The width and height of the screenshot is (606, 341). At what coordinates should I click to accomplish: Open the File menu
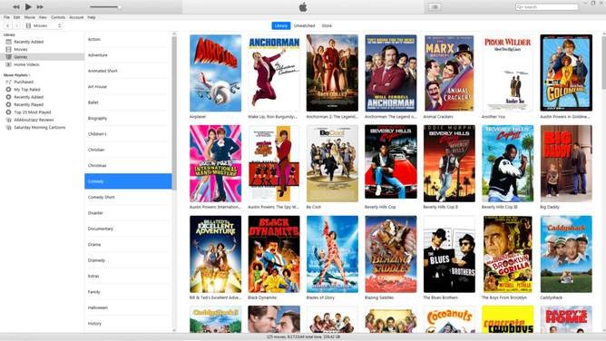[x=6, y=17]
